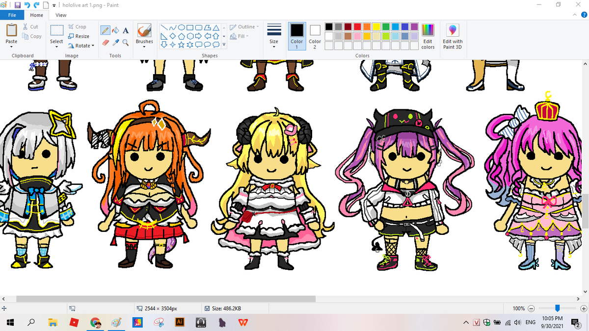Click the Undo arrow in the title bar
The width and height of the screenshot is (589, 331).
27,5
